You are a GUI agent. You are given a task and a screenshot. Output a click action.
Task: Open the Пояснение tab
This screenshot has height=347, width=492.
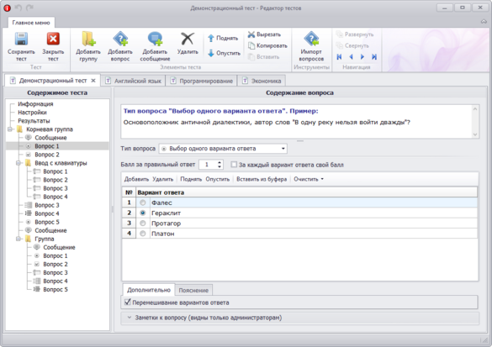(x=193, y=290)
